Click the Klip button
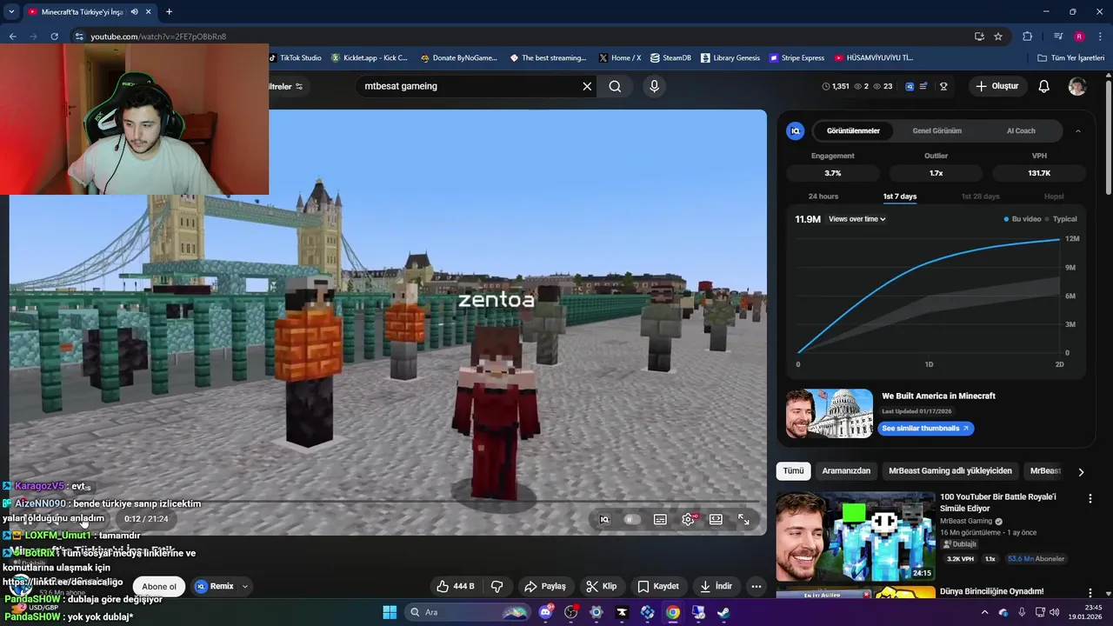This screenshot has height=626, width=1113. pyautogui.click(x=602, y=586)
